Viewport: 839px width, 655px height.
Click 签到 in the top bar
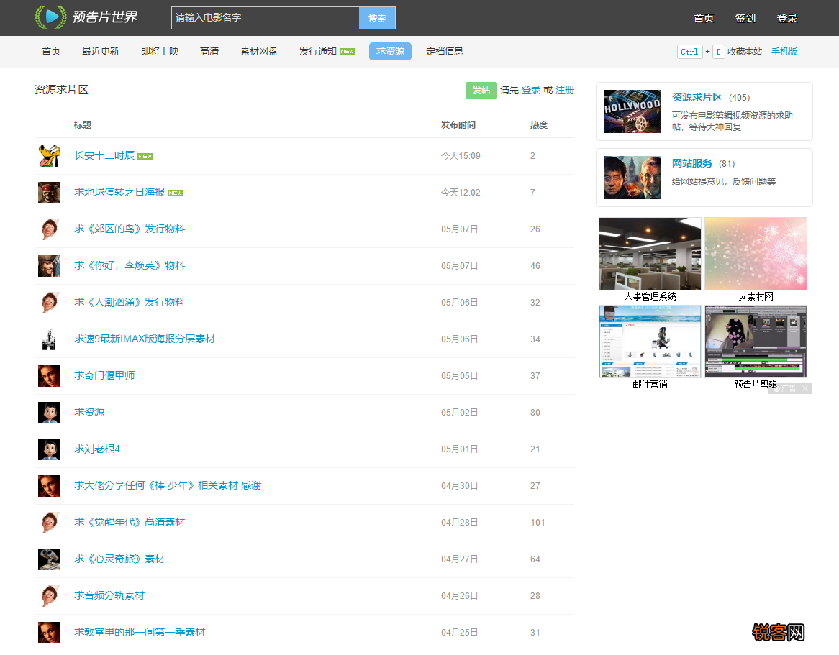[x=745, y=18]
